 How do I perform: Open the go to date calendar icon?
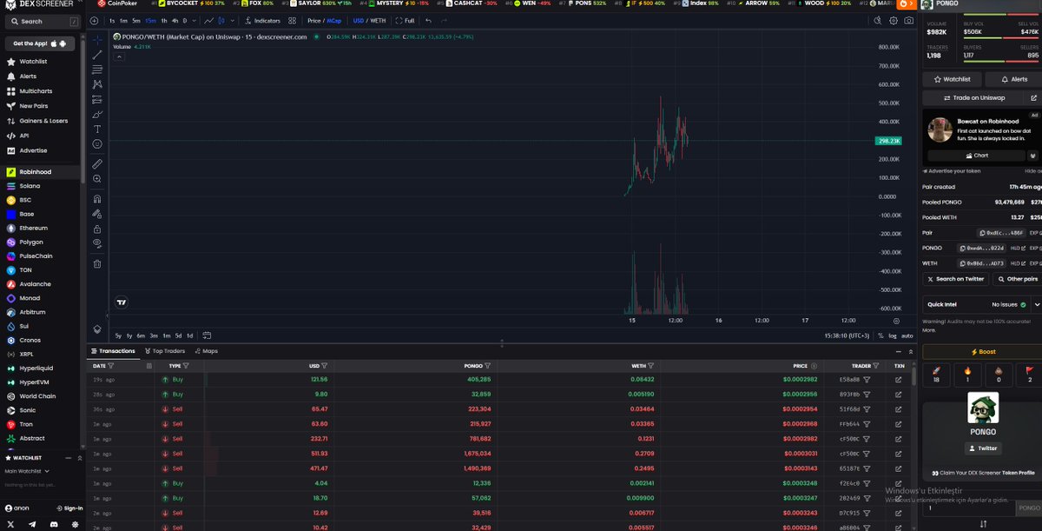point(208,335)
